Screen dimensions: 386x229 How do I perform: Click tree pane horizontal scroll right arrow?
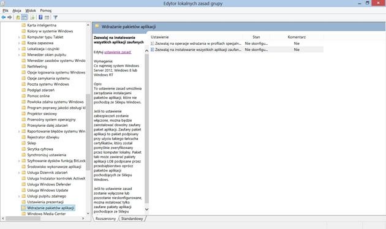[83, 218]
